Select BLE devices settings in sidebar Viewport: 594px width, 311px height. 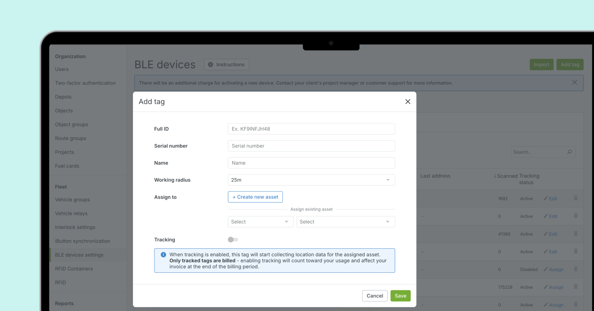(79, 255)
